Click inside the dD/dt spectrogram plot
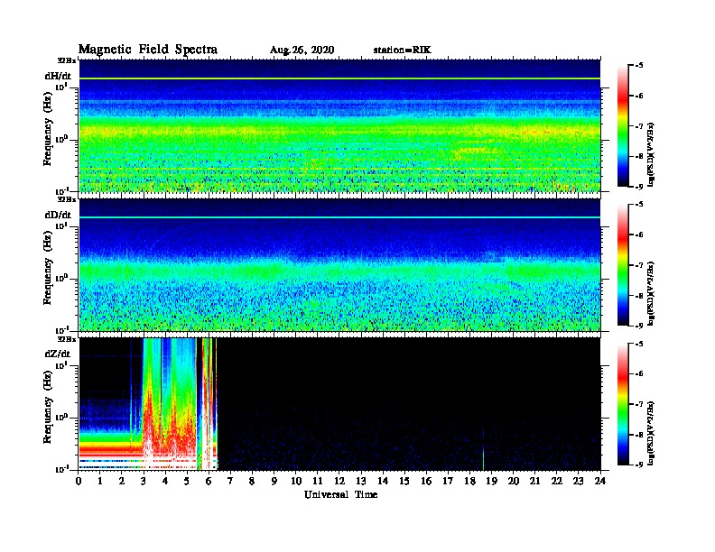 coord(339,265)
